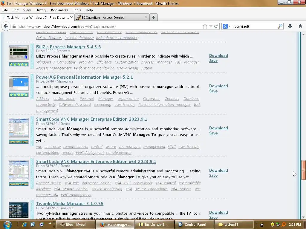This screenshot has width=306, height=229.
Task: Click the vertical scrollbar thumb
Action: pos(303,170)
